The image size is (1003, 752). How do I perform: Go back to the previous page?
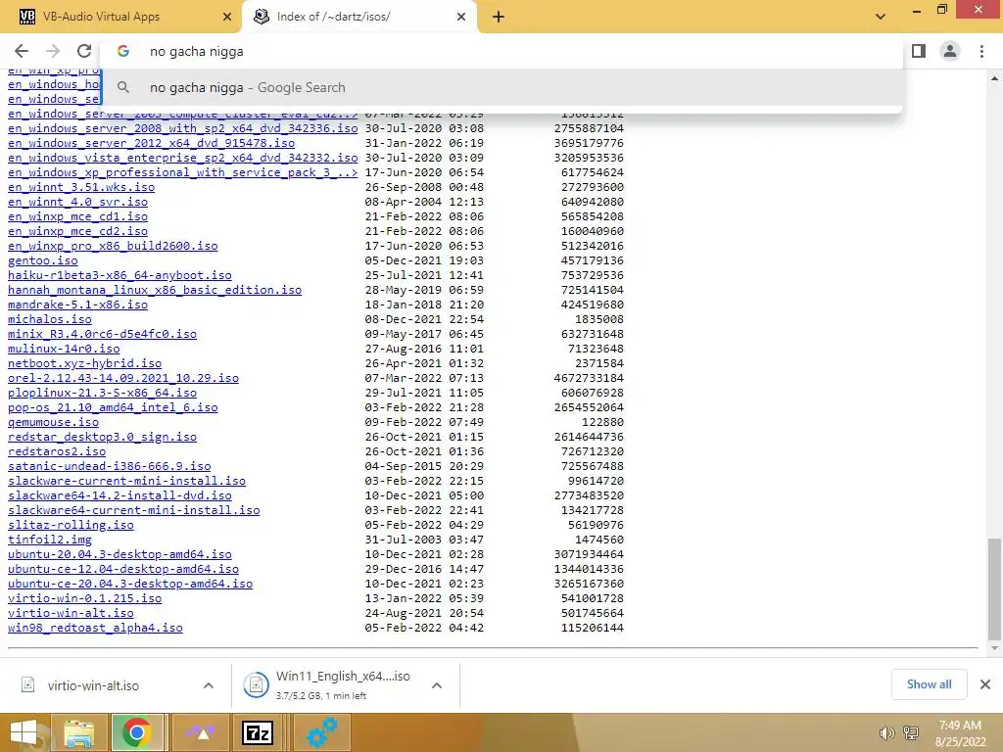22,51
